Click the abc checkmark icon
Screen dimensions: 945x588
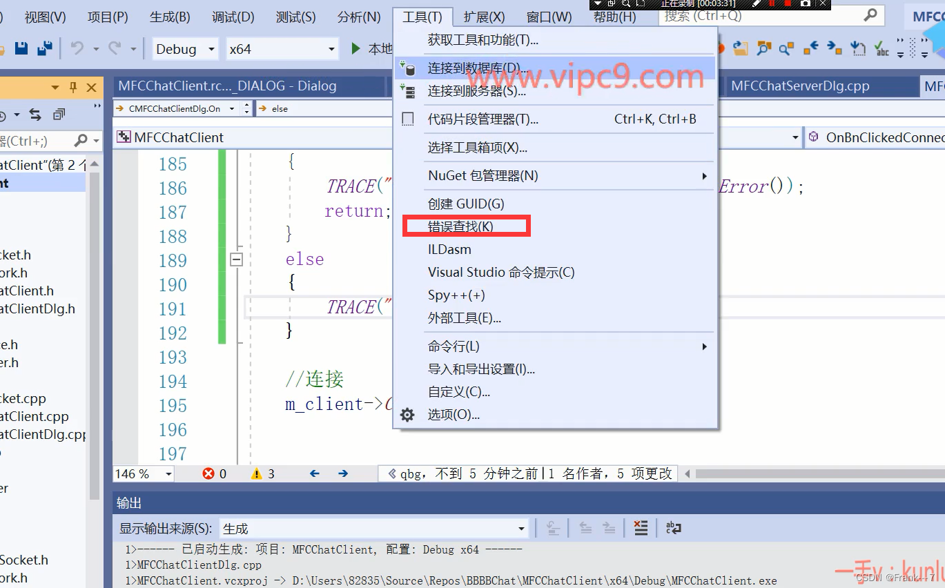881,48
